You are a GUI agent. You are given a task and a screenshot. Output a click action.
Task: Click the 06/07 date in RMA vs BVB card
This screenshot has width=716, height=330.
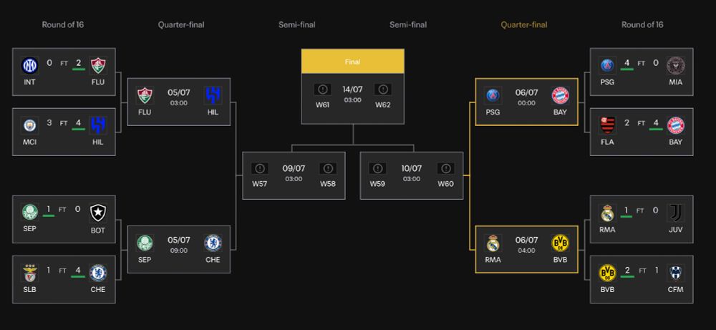tap(526, 240)
